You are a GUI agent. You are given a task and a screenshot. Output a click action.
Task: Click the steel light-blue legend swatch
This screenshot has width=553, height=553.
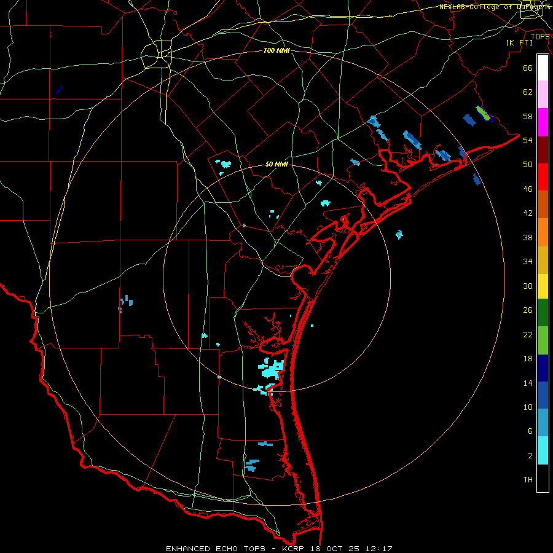[543, 423]
